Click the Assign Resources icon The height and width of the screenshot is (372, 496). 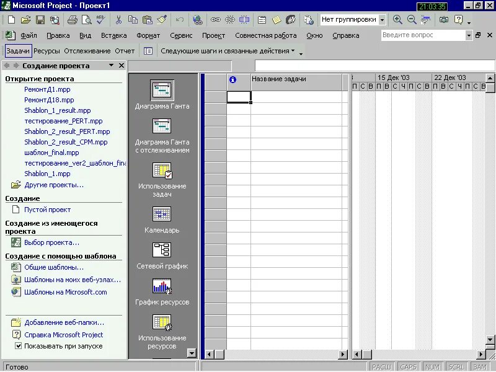pos(291,20)
